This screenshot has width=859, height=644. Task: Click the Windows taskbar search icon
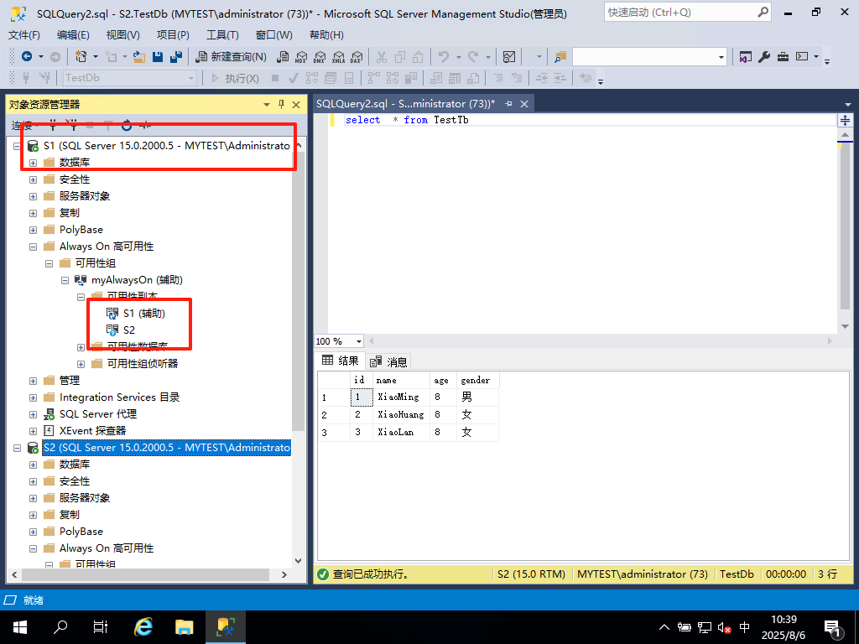pos(60,627)
